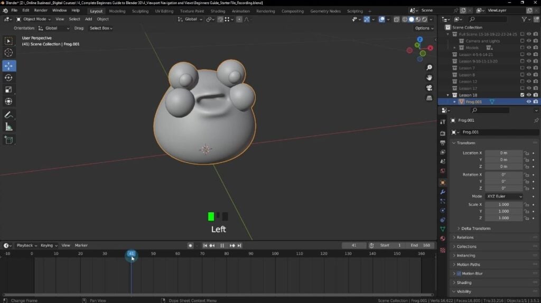Select the Cursor tool in left toolbar

(x=8, y=53)
